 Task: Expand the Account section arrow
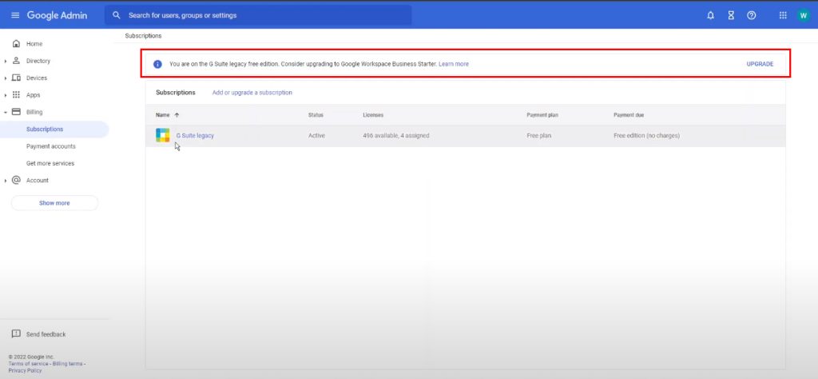[6, 181]
